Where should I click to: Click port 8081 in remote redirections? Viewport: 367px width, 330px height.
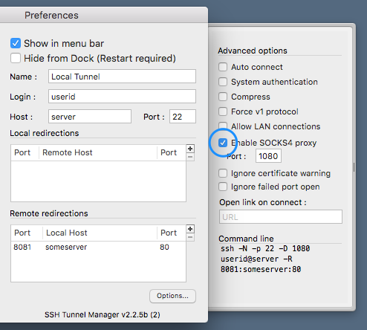click(x=22, y=247)
